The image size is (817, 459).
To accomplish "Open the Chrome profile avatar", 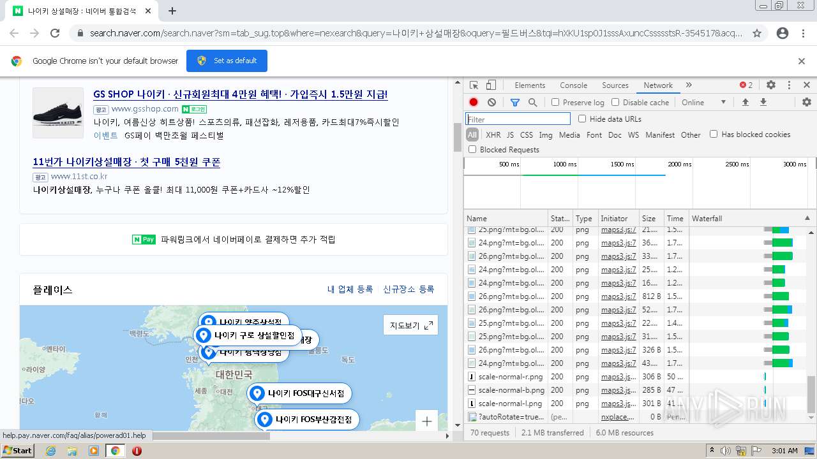I will (783, 33).
